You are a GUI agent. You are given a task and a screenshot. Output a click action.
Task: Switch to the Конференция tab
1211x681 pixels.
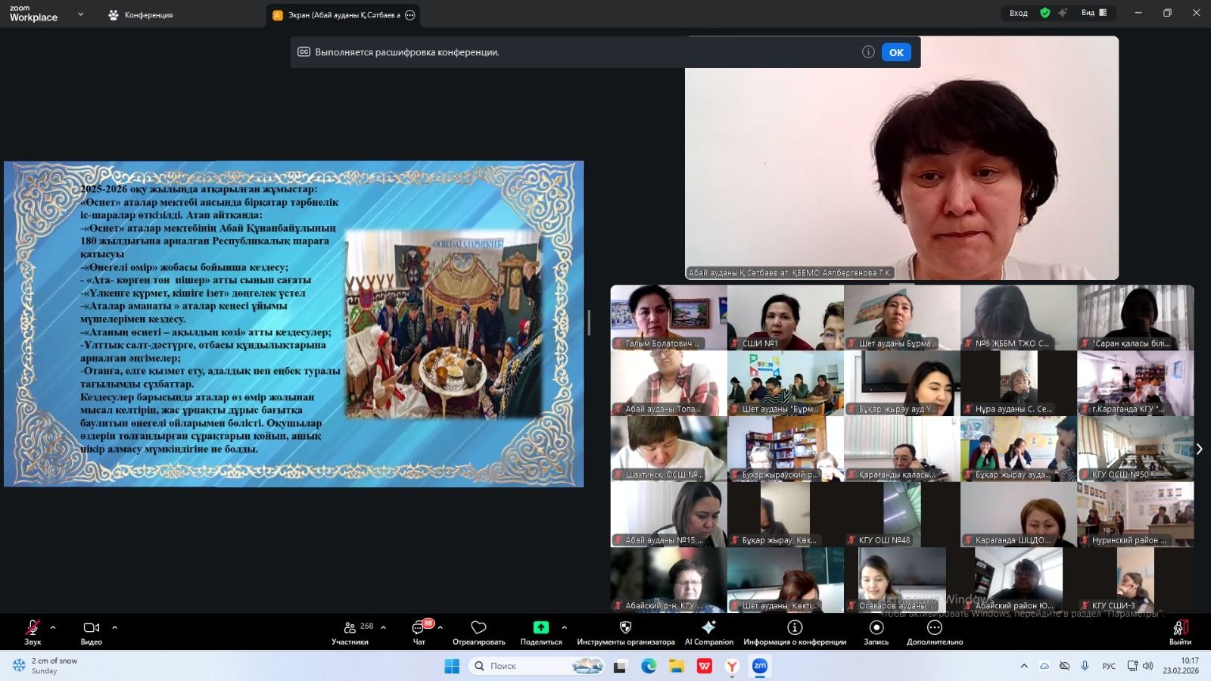coord(141,15)
